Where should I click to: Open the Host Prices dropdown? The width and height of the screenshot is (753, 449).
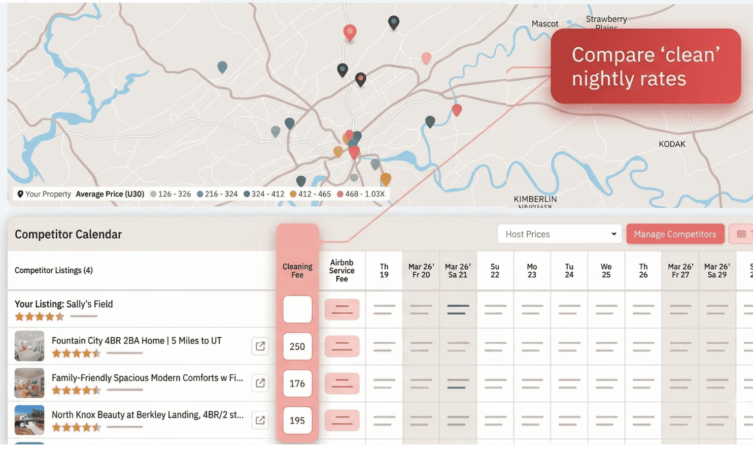(559, 234)
